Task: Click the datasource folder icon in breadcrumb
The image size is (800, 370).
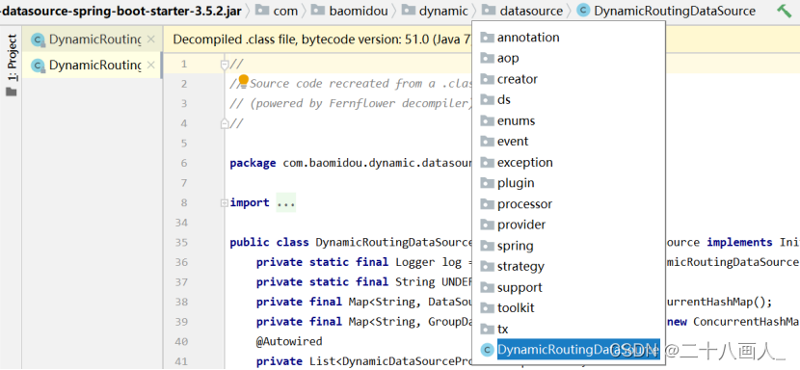Action: pyautogui.click(x=490, y=10)
